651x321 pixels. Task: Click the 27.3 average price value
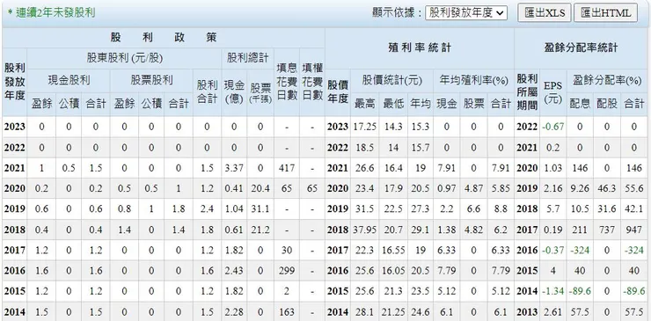(x=421, y=209)
